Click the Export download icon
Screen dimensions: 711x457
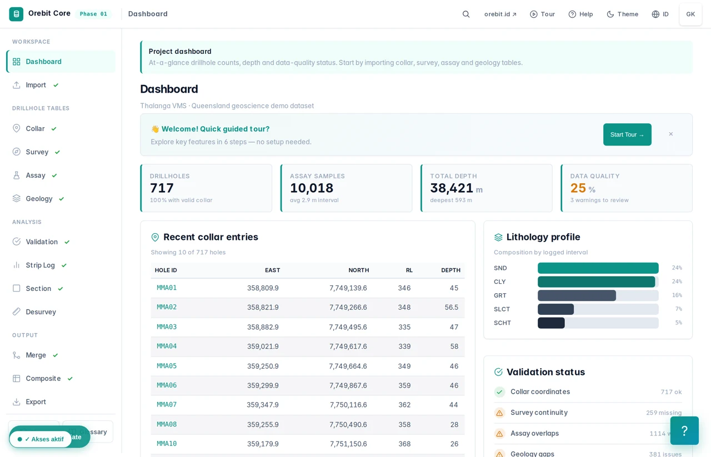(17, 401)
